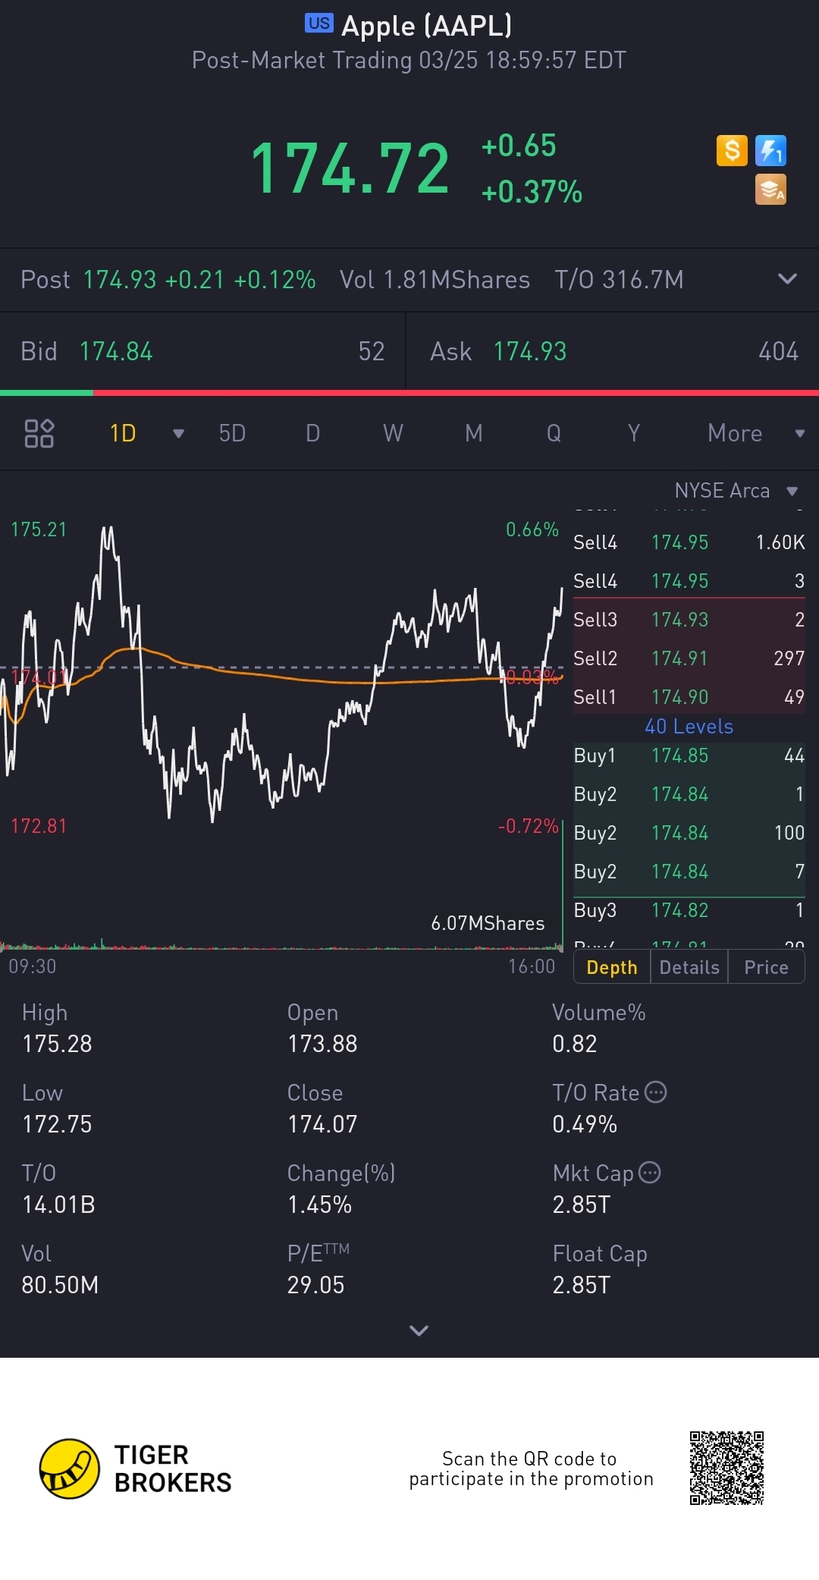Tap the Vol 80.50M value
Viewport: 819px width, 1580px height.
(60, 1285)
